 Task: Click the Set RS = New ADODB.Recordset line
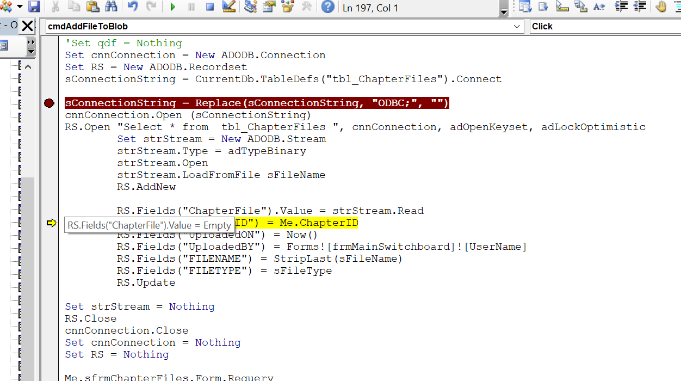[x=156, y=67]
